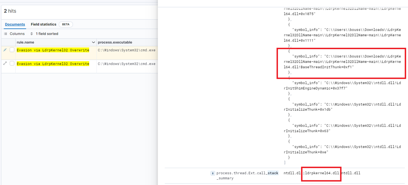408x185 pixels.
Task: Click the BETA badge
Action: point(66,24)
